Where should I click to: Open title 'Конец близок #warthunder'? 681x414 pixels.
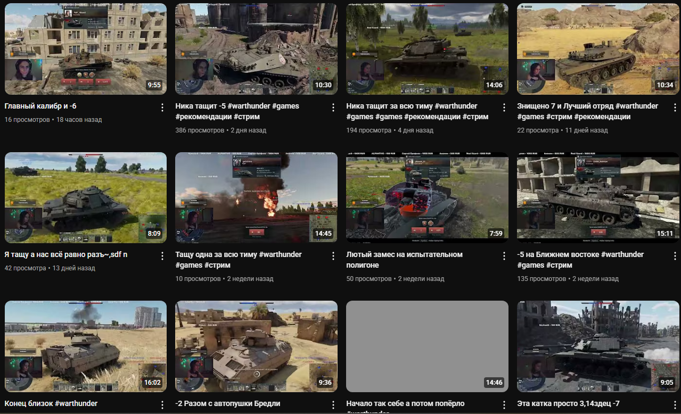(x=51, y=403)
